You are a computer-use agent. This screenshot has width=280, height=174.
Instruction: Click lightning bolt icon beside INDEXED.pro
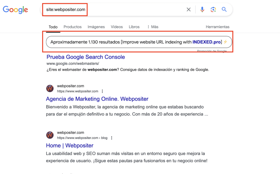coord(225,42)
